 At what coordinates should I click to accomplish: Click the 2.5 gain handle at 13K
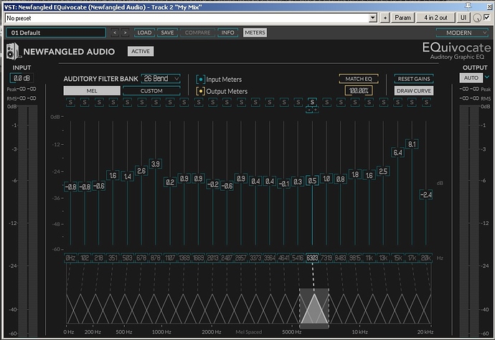click(383, 171)
